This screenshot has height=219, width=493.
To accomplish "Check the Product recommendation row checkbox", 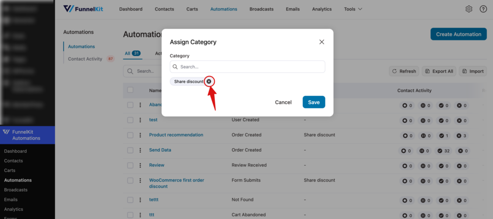I will [x=130, y=135].
